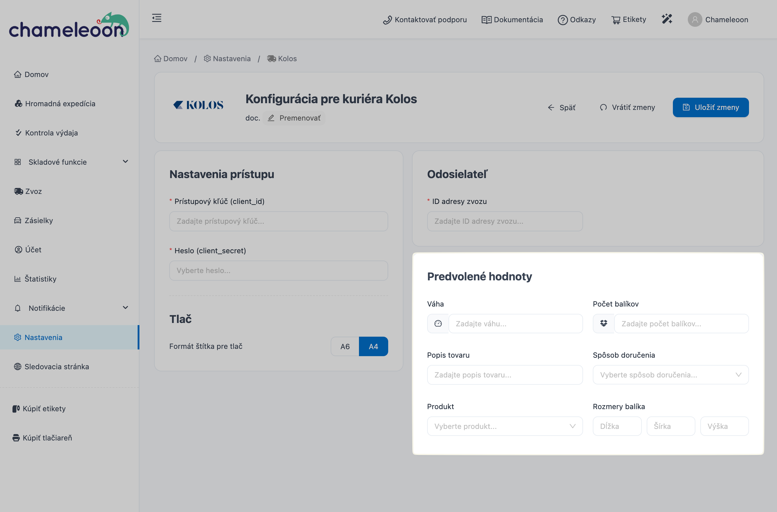Click the Chameleoon user avatar icon

point(695,19)
